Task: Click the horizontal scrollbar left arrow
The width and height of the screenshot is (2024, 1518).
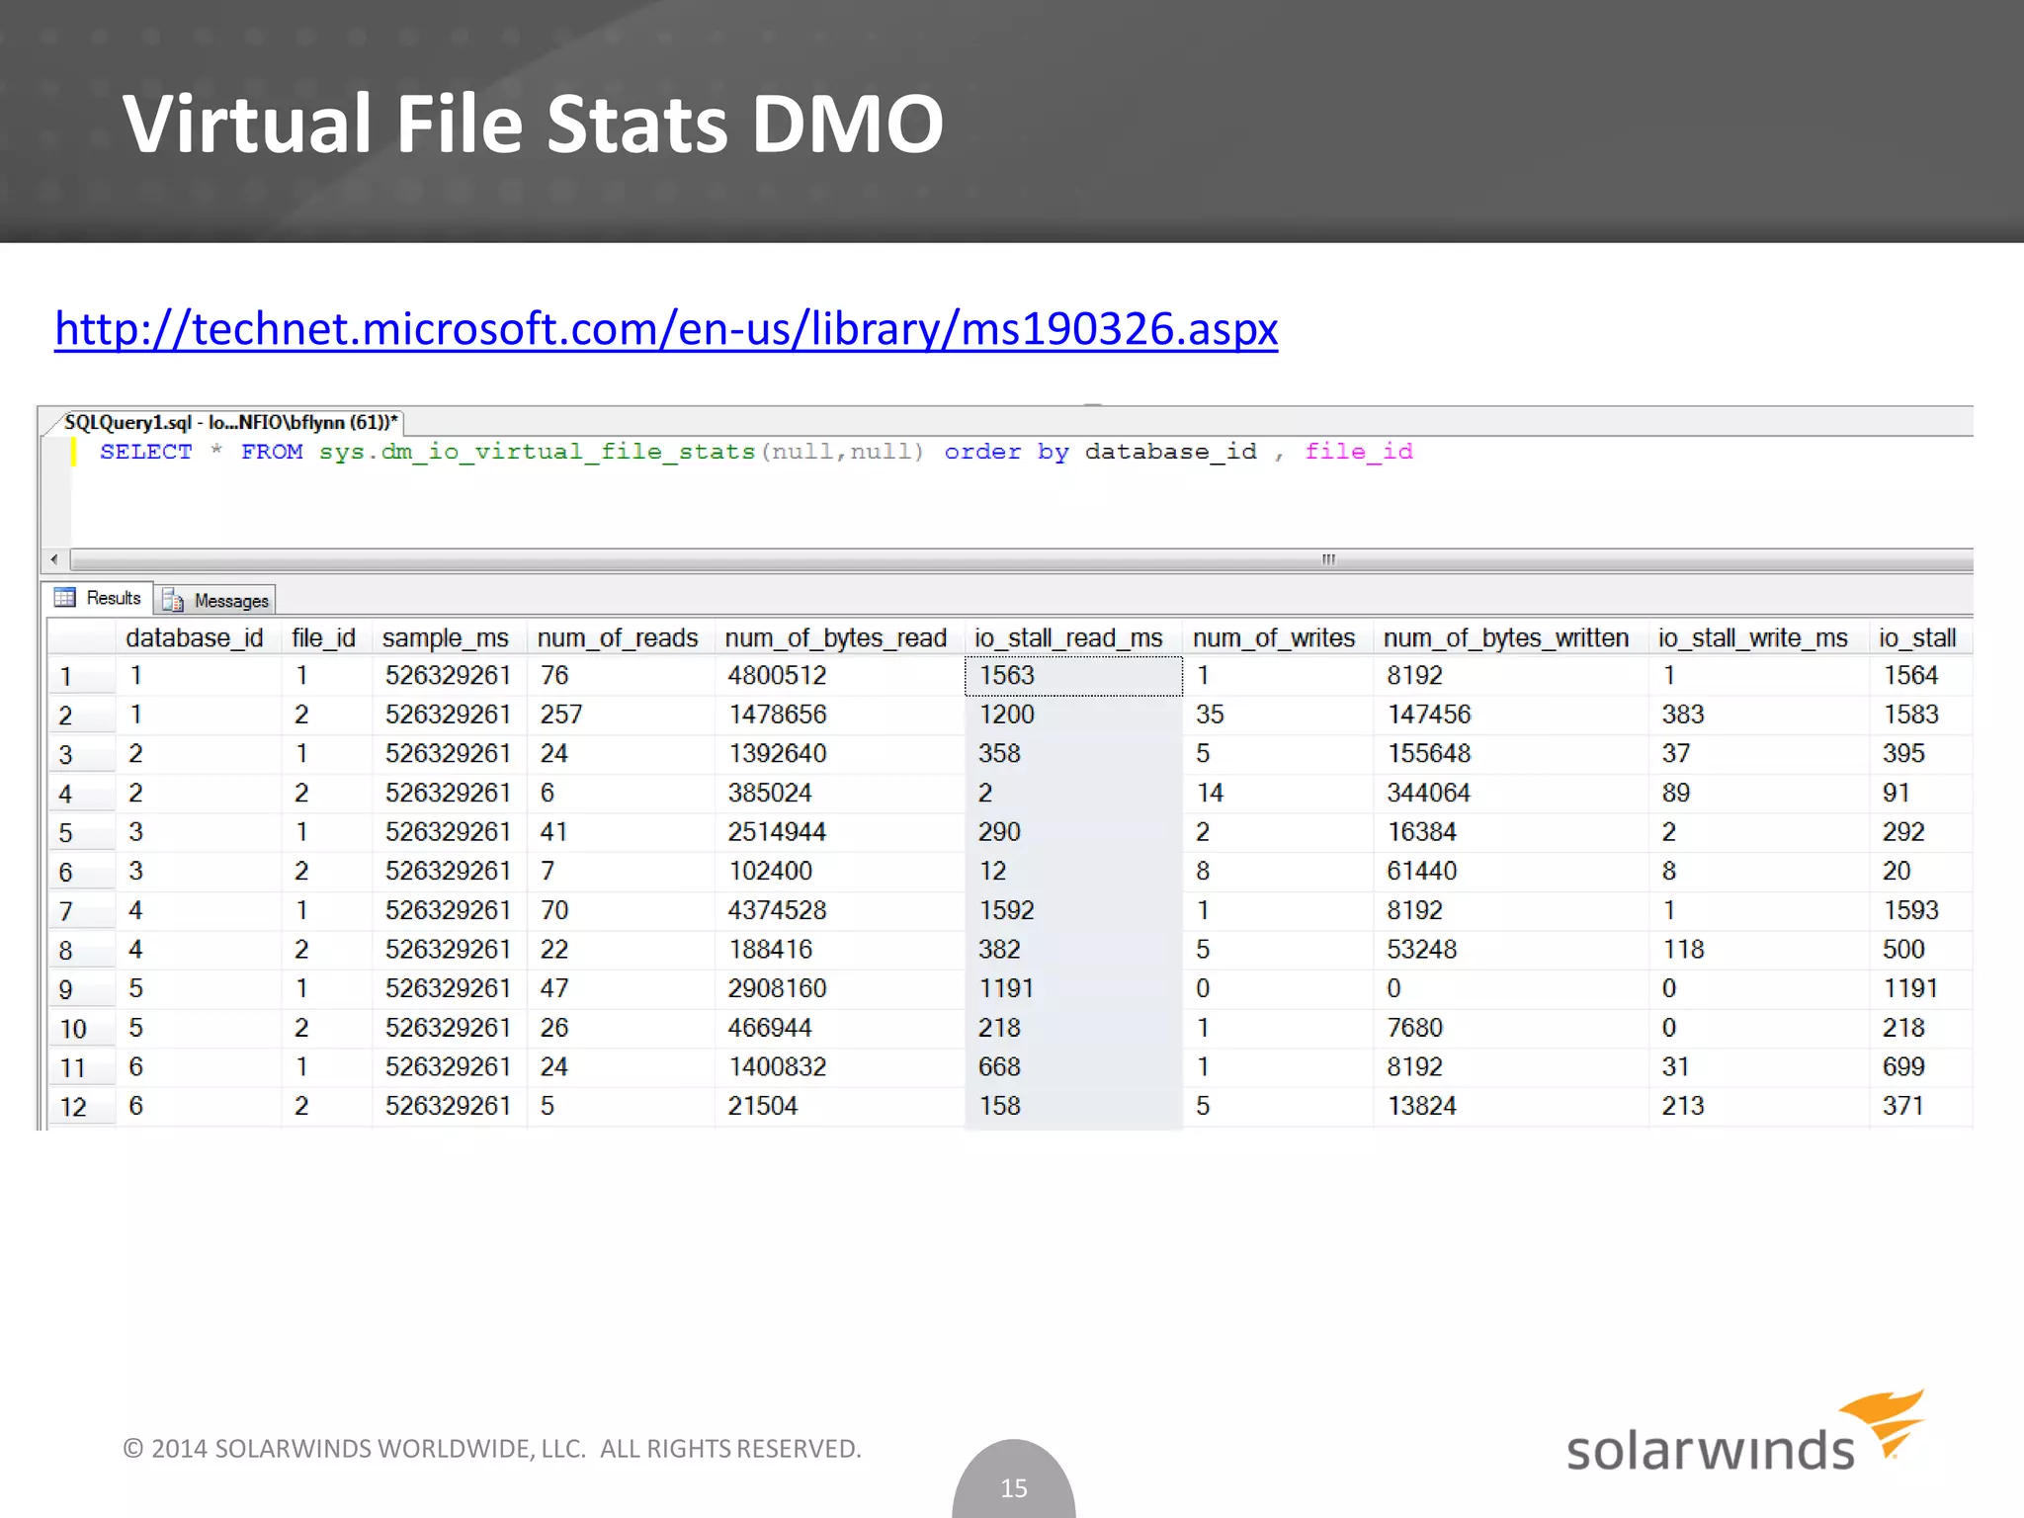Action: [54, 559]
